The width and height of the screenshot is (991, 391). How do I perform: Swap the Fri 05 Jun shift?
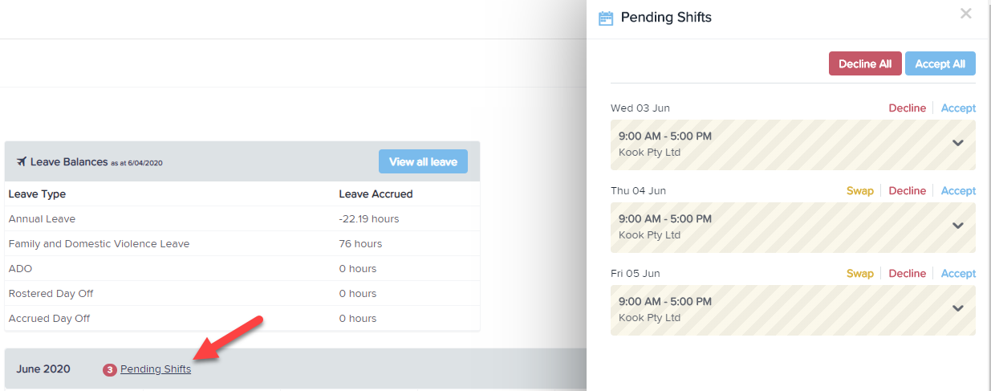[859, 274]
